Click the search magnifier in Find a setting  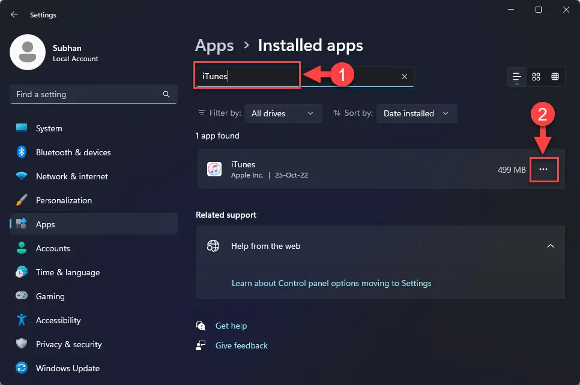(166, 94)
